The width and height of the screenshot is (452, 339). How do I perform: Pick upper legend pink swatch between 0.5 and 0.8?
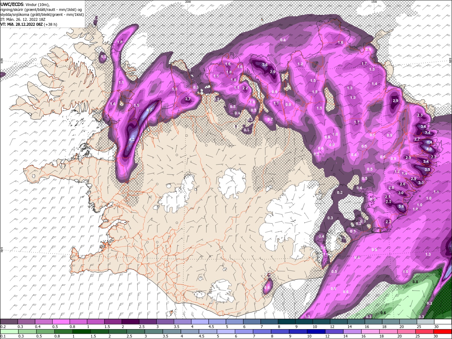click(61, 322)
